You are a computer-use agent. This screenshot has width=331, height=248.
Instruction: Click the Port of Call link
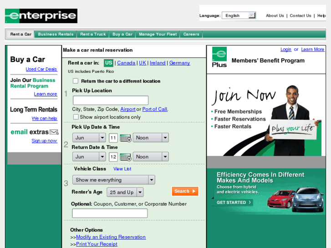click(x=155, y=109)
